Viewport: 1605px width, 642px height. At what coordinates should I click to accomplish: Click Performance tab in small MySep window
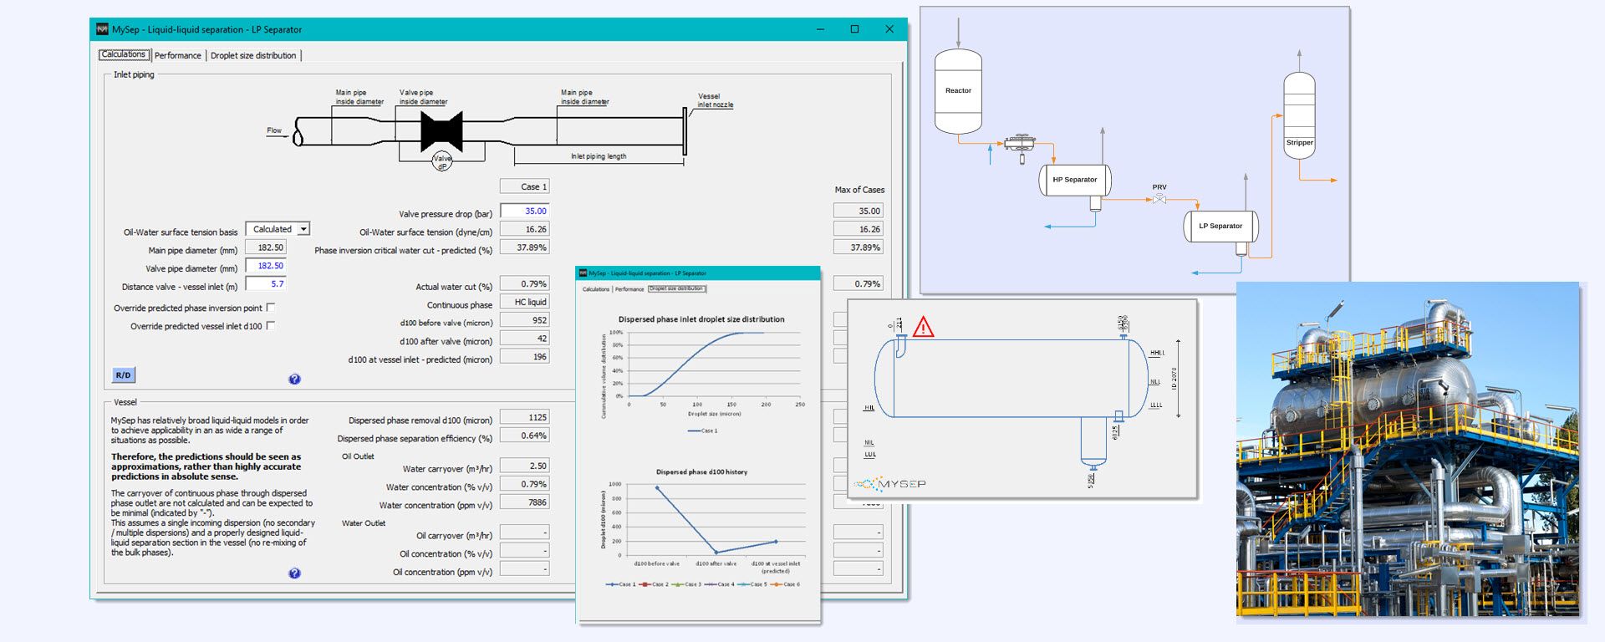[629, 289]
